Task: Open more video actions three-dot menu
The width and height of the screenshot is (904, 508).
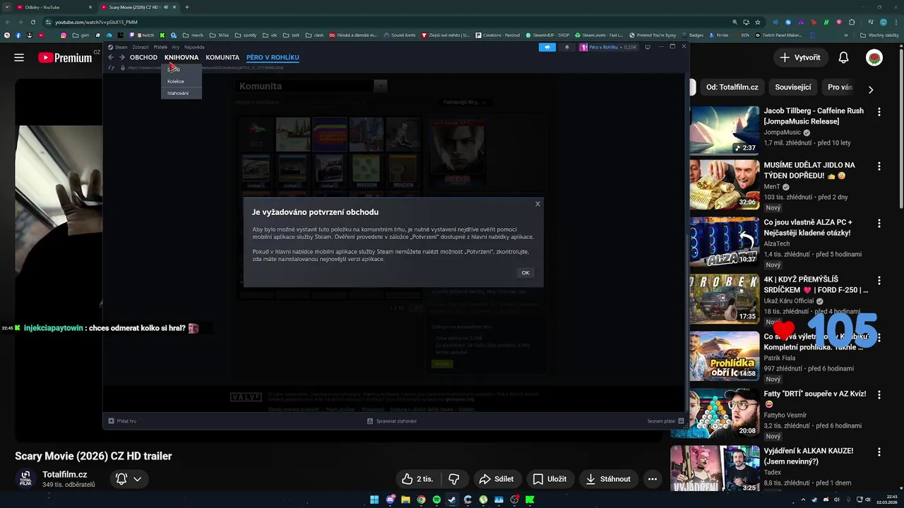Action: (x=653, y=479)
